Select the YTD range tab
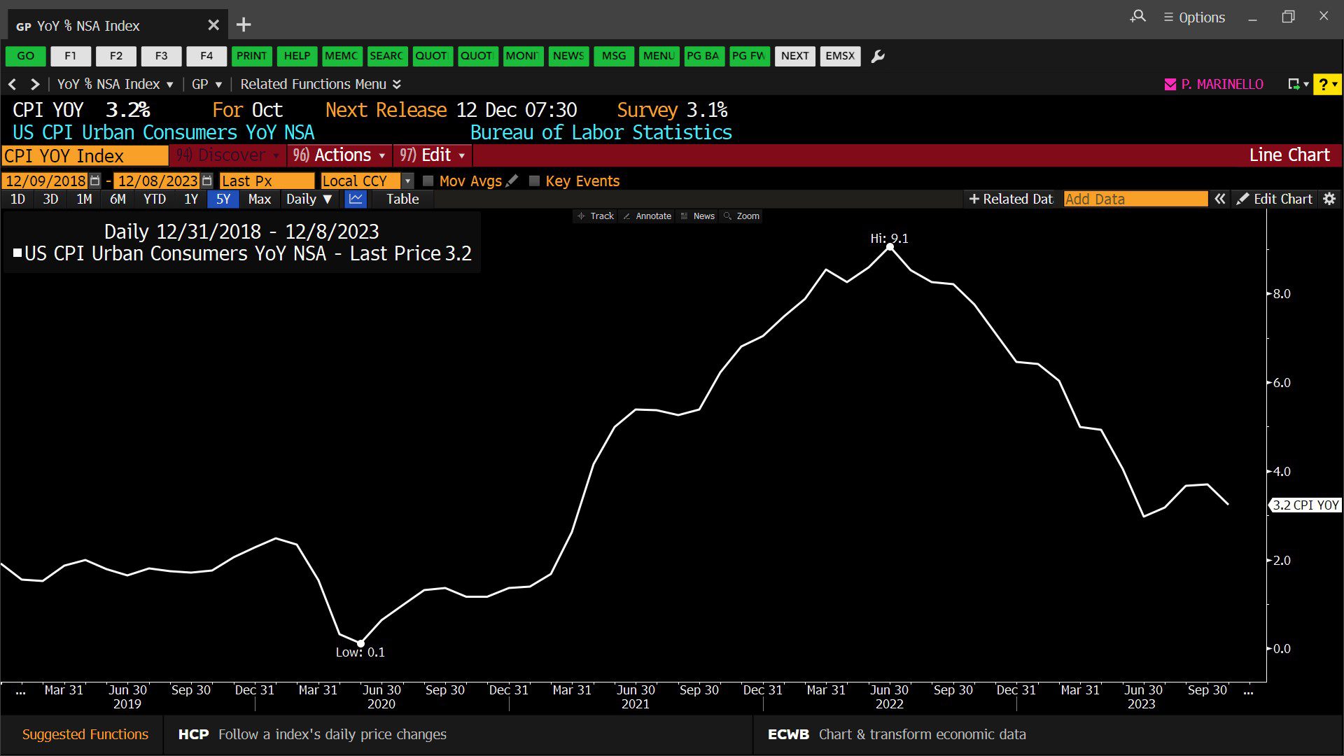The image size is (1344, 756). coord(155,199)
